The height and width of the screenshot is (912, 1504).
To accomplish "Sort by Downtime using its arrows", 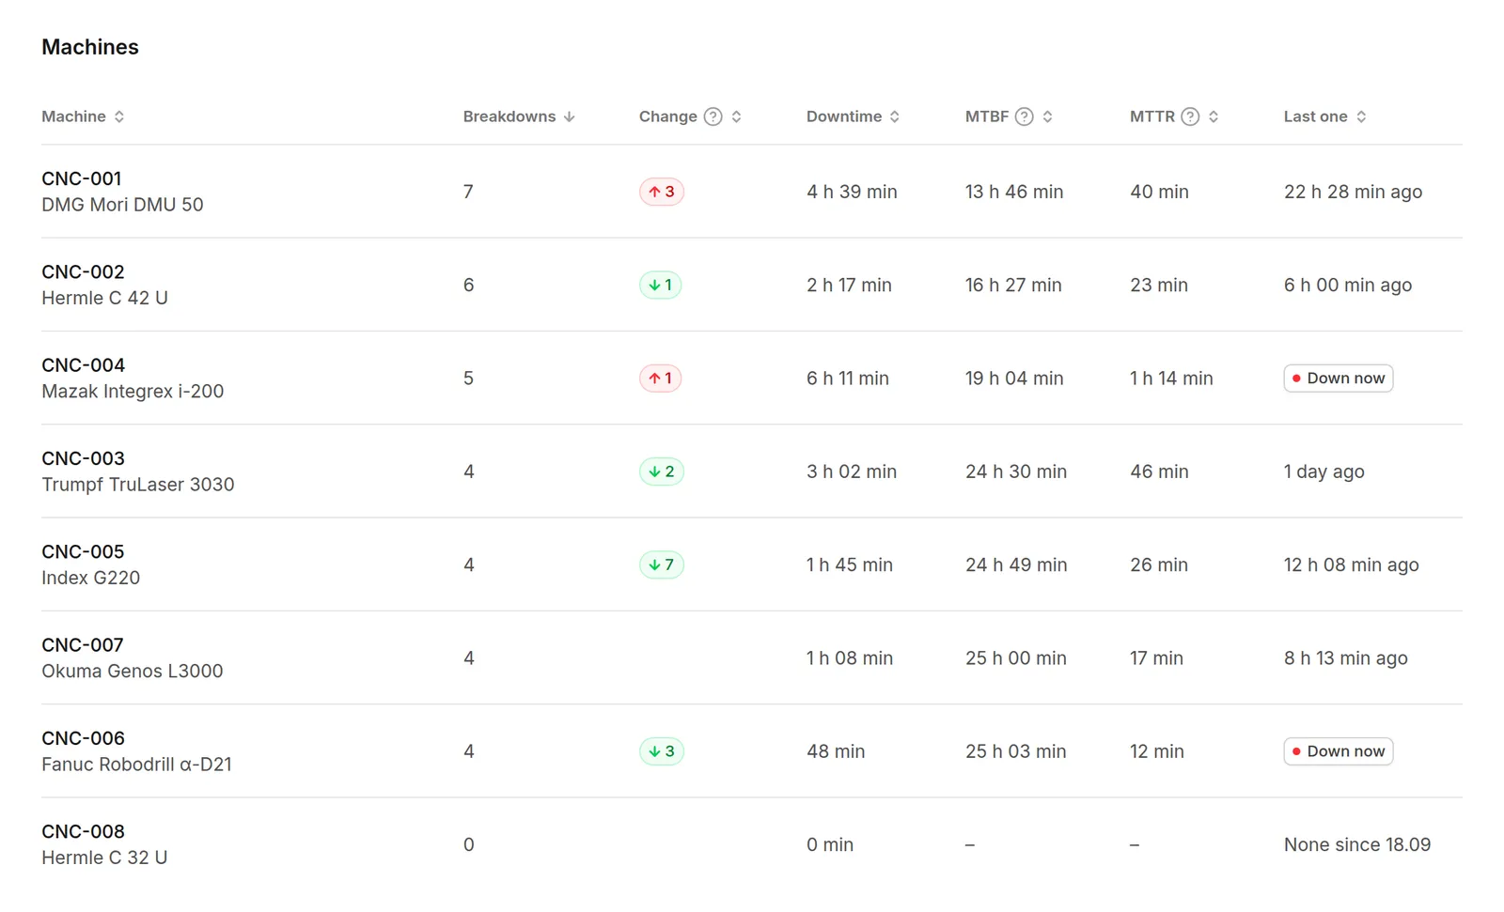I will [895, 116].
